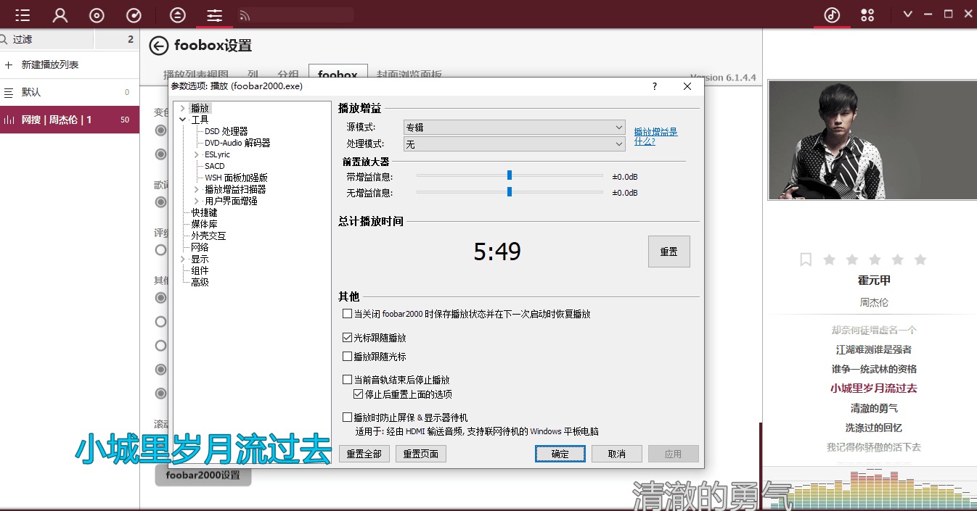Select DSD 处理器 in the preferences tree
Image resolution: width=977 pixels, height=511 pixels.
[x=226, y=131]
